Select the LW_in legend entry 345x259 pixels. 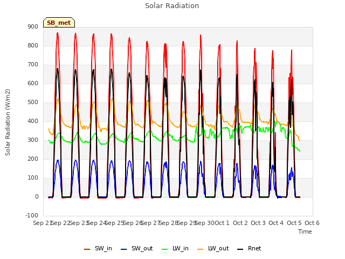coord(175,248)
